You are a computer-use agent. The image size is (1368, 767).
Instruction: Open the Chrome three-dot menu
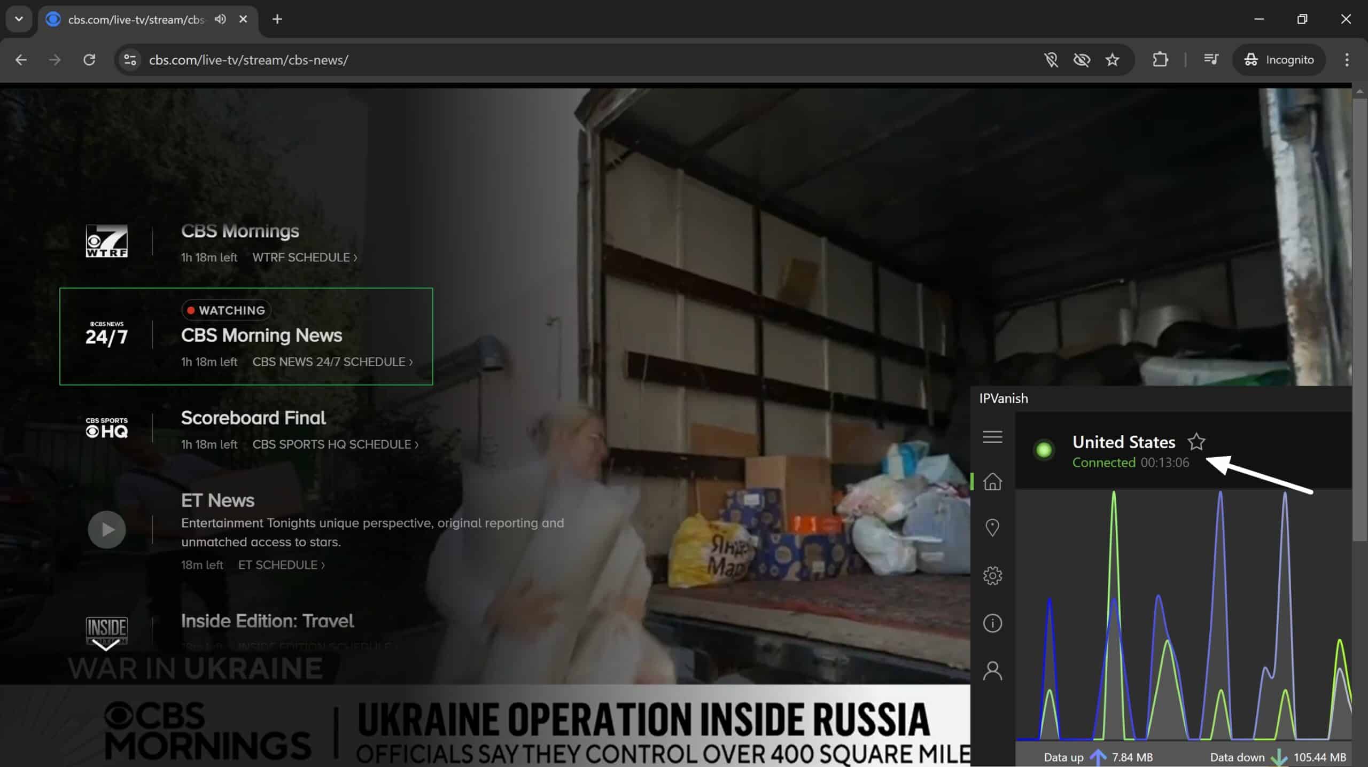pyautogui.click(x=1347, y=60)
